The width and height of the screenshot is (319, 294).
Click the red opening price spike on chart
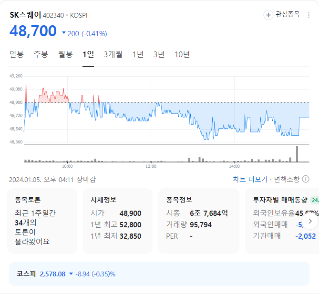pyautogui.click(x=26, y=91)
